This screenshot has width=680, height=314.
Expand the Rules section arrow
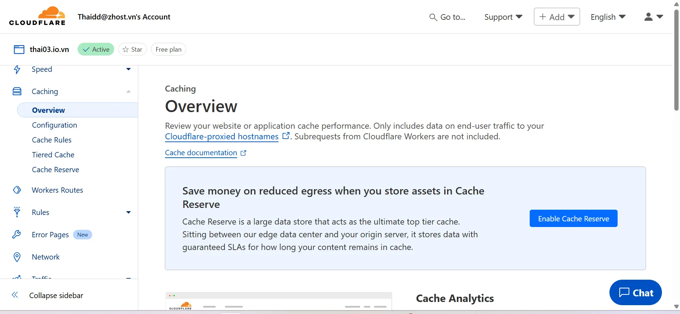(x=128, y=212)
